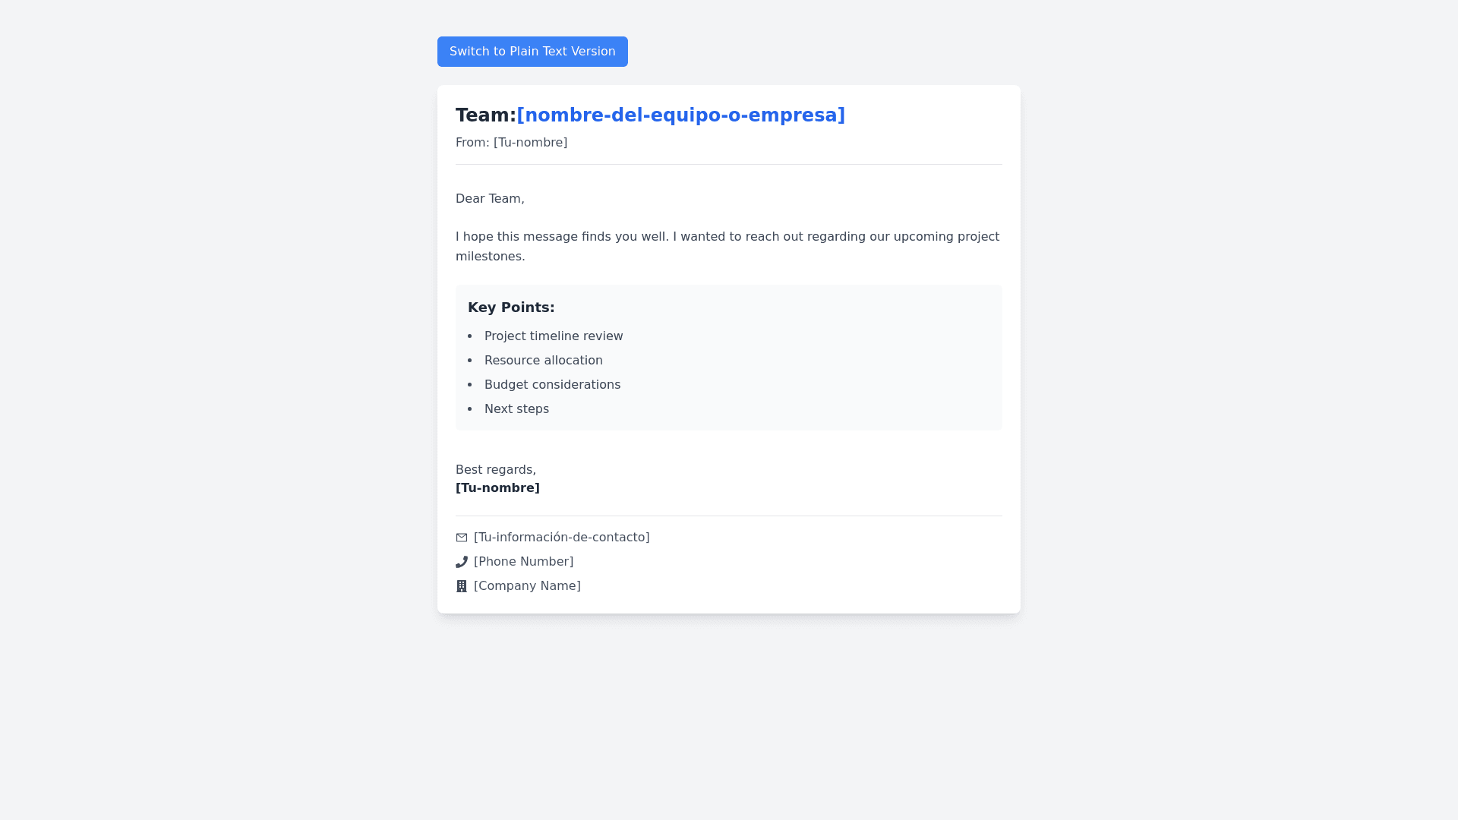The height and width of the screenshot is (820, 1458).
Task: Click the [Tu-información-de-contacto] placeholder
Action: pos(562,538)
